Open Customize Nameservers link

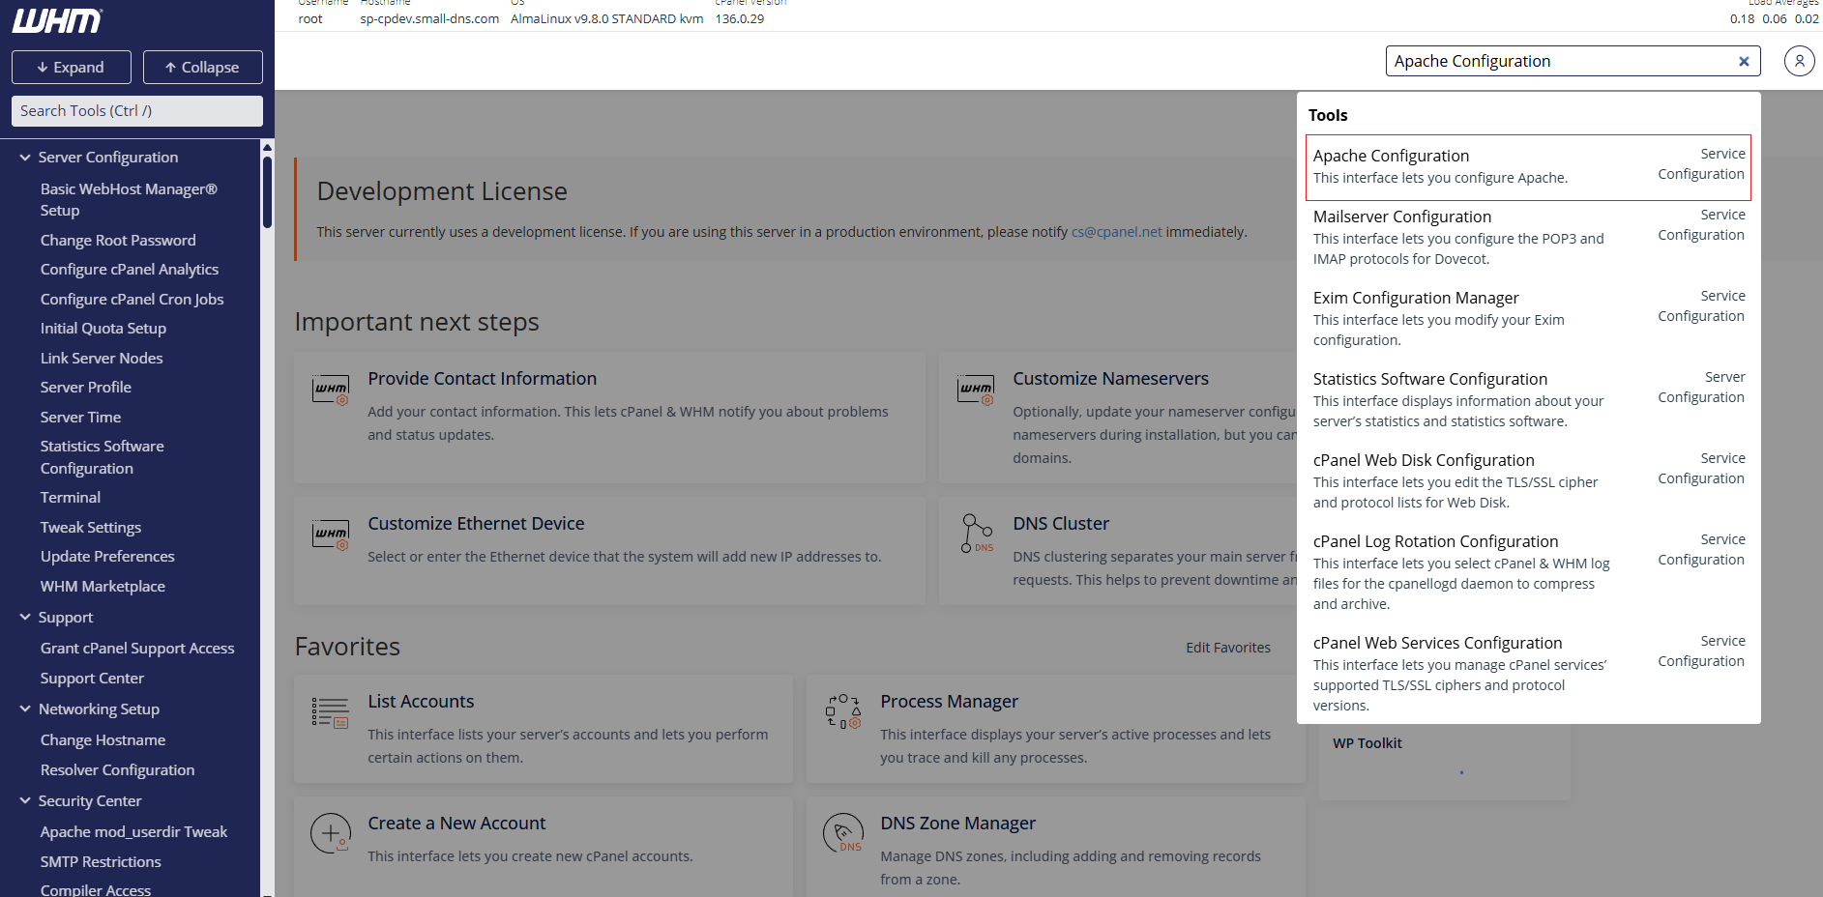click(x=1110, y=379)
